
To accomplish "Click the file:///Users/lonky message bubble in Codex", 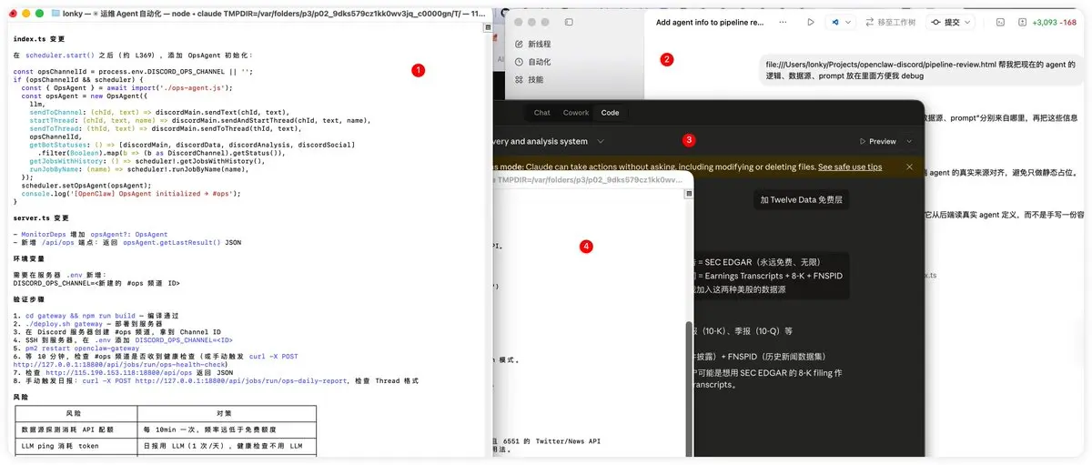I will coord(920,71).
